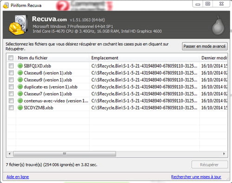Check the box for duplicate-es (version 1).xlsb
Screen dimensions: 232x183
(11, 87)
